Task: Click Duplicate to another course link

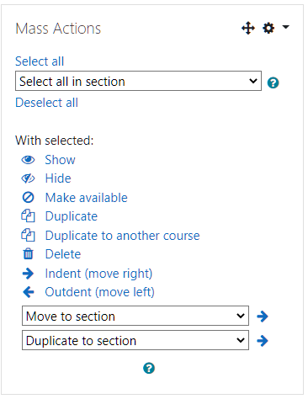Action: (x=122, y=236)
